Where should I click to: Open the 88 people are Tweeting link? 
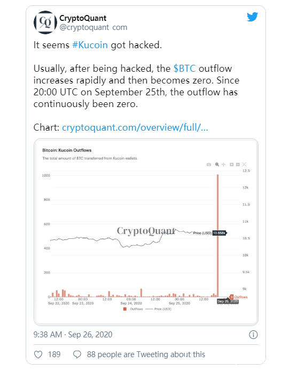(x=146, y=354)
